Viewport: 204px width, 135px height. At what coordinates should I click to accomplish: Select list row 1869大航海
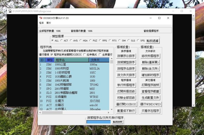click(x=74, y=80)
